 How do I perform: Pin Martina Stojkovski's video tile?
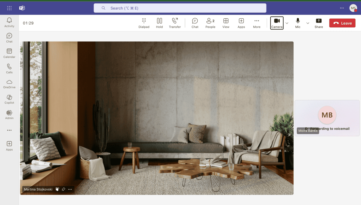click(x=63, y=189)
